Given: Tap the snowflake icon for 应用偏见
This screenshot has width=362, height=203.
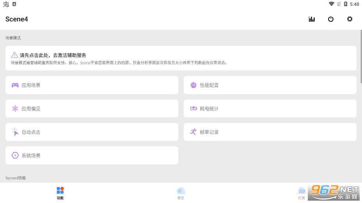Looking at the screenshot, I should click(15, 108).
